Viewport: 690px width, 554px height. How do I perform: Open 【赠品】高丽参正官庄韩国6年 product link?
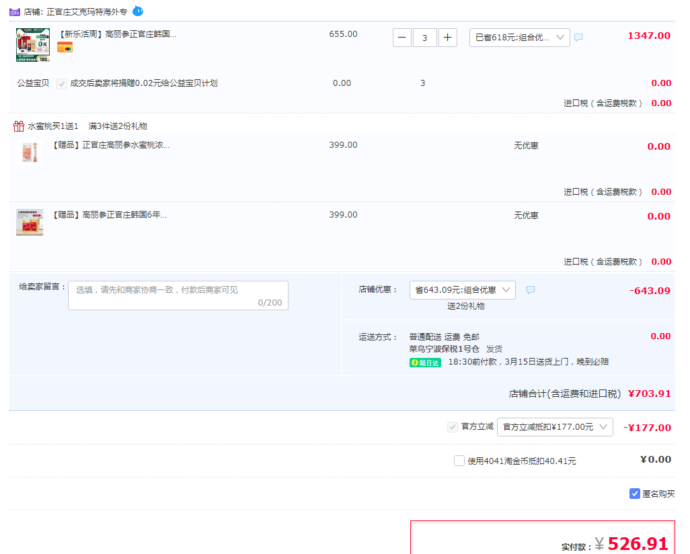[110, 215]
